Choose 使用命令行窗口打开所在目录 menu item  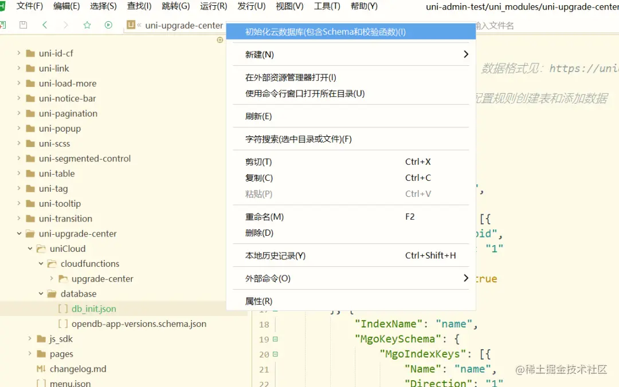[x=351, y=93]
